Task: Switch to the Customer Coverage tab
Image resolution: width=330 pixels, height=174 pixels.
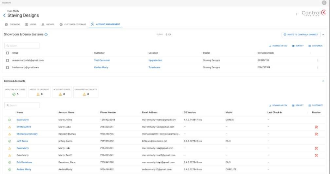Action: click(x=73, y=25)
